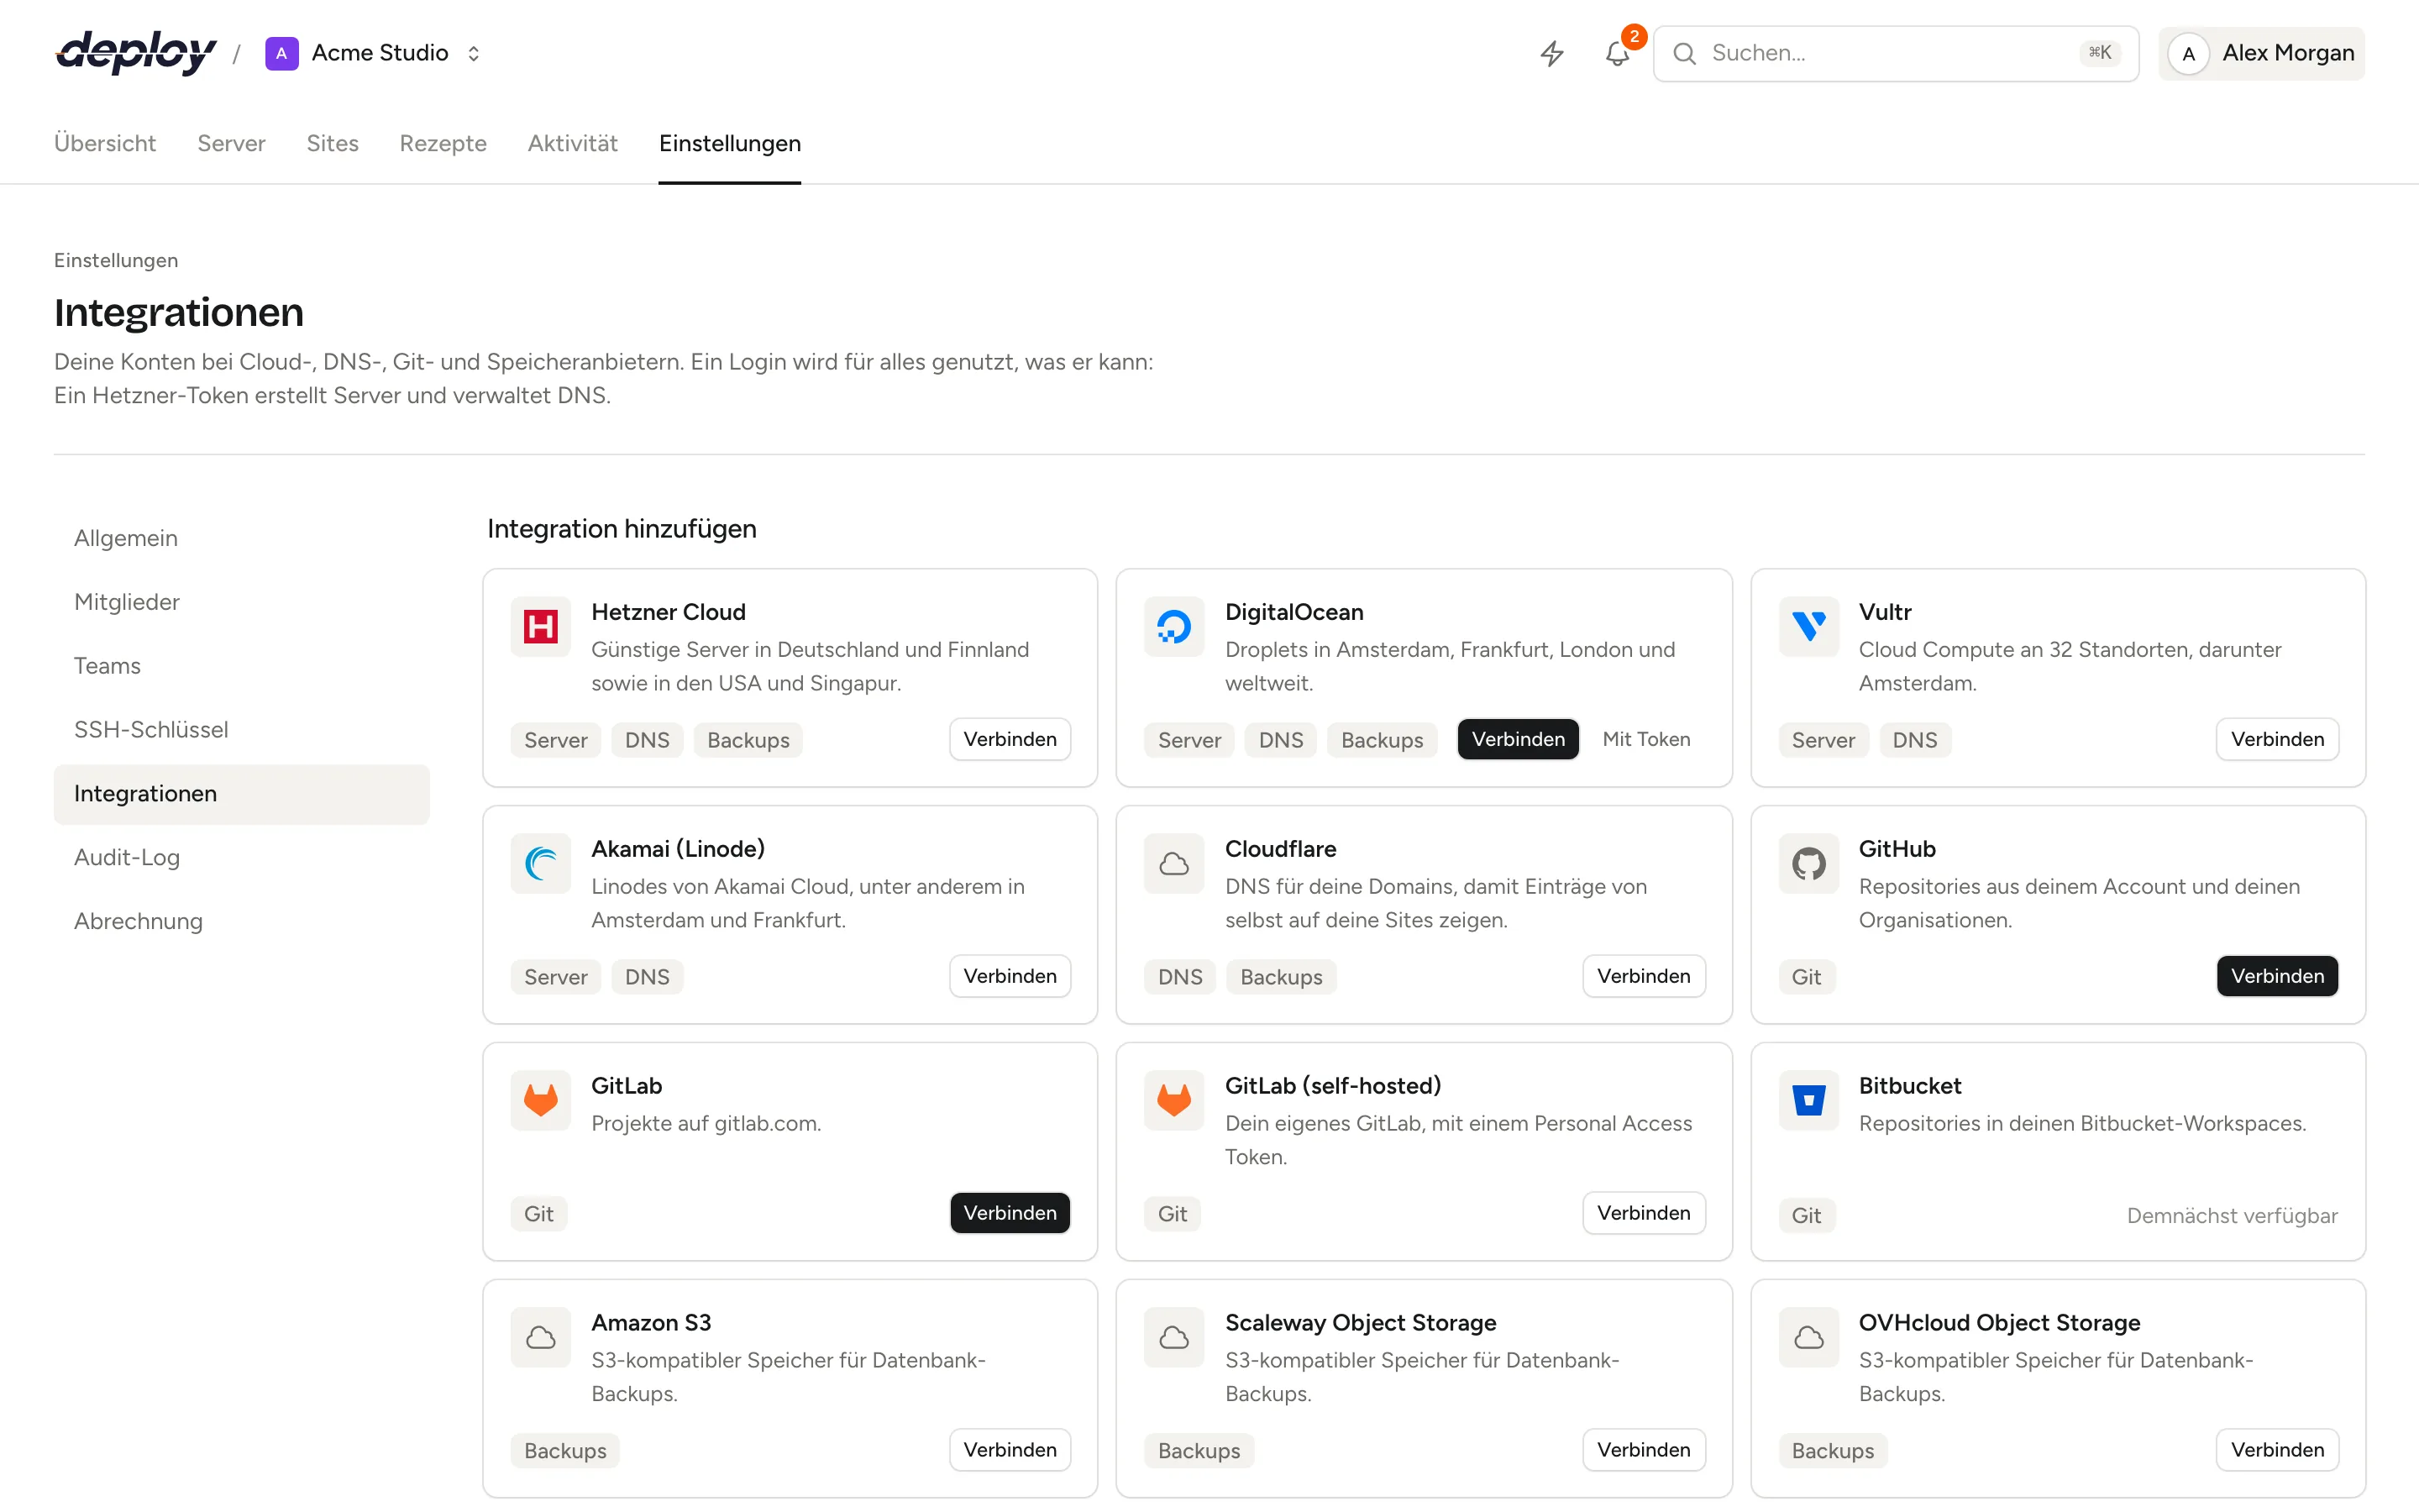Image resolution: width=2419 pixels, height=1512 pixels.
Task: Click the search magnifier icon
Action: (1684, 53)
